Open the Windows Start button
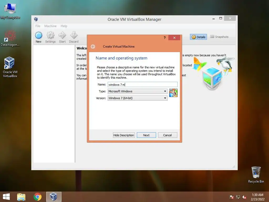Image resolution: width=269 pixels, height=202 pixels. pos(6,197)
